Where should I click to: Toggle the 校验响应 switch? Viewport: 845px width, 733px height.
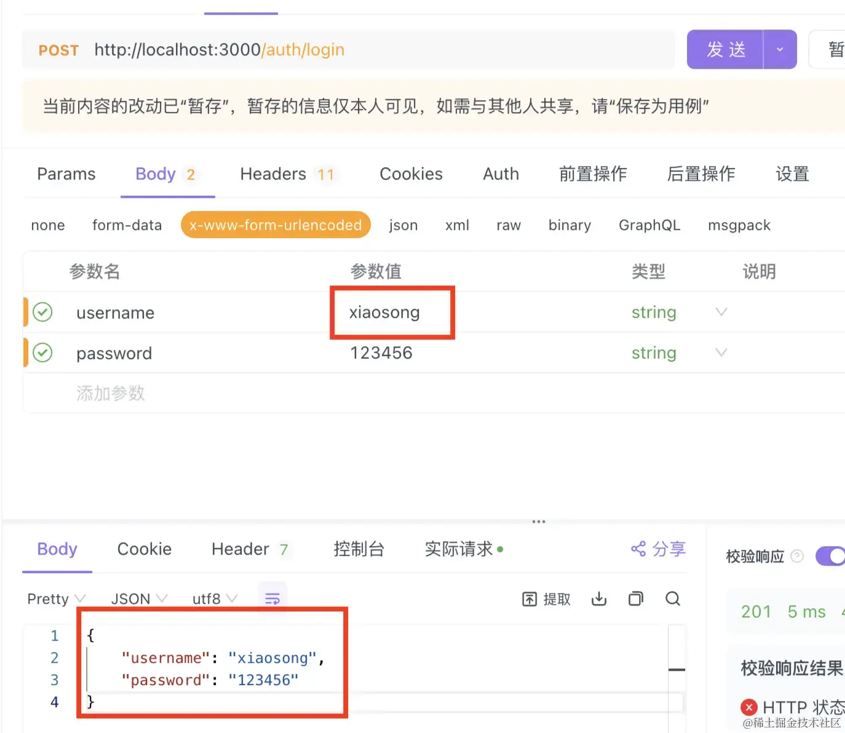click(830, 556)
